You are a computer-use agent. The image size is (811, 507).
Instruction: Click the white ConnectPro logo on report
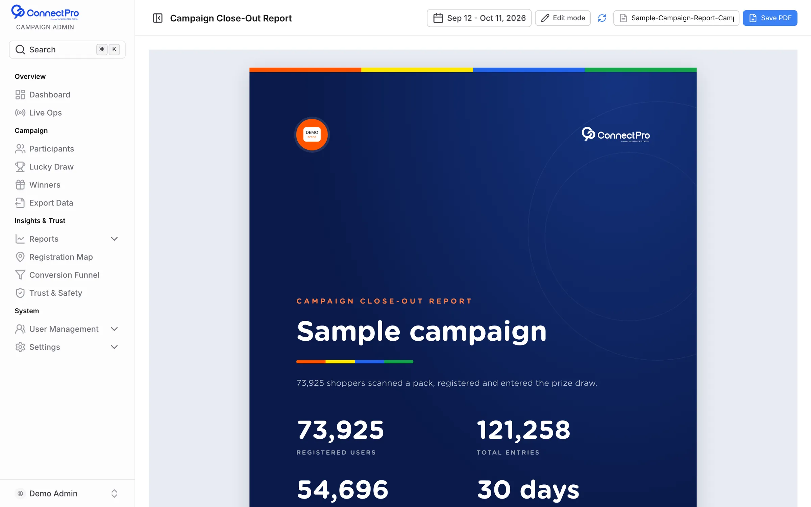coord(615,135)
